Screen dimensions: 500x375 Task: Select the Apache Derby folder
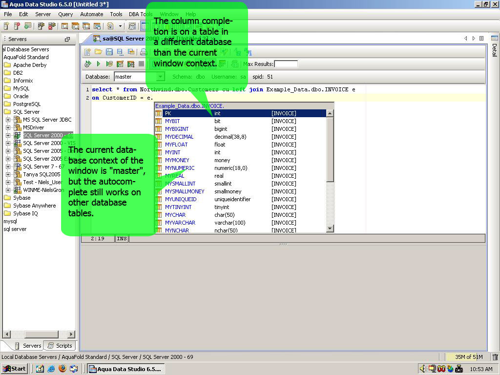click(x=25, y=65)
